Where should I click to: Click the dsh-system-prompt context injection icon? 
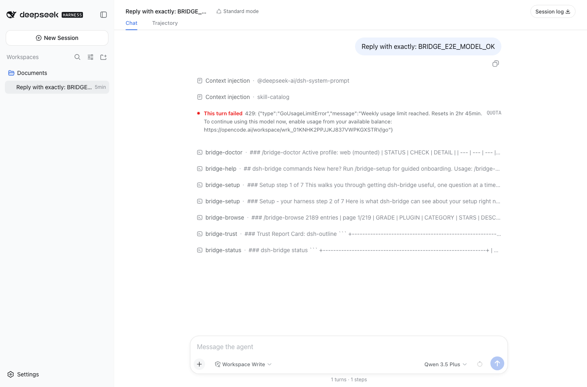pos(200,81)
